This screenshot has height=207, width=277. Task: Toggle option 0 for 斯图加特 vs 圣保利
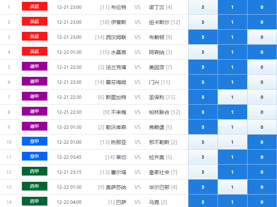click(262, 97)
